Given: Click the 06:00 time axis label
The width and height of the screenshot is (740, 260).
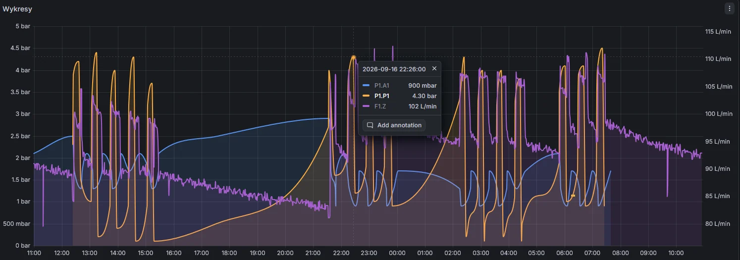Looking at the screenshot, I should pos(565,253).
